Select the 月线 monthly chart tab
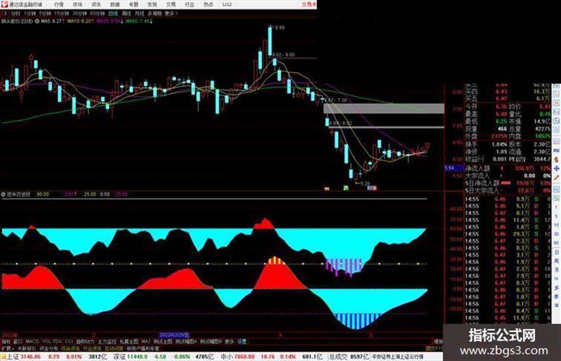This screenshot has width=561, height=361. [140, 13]
